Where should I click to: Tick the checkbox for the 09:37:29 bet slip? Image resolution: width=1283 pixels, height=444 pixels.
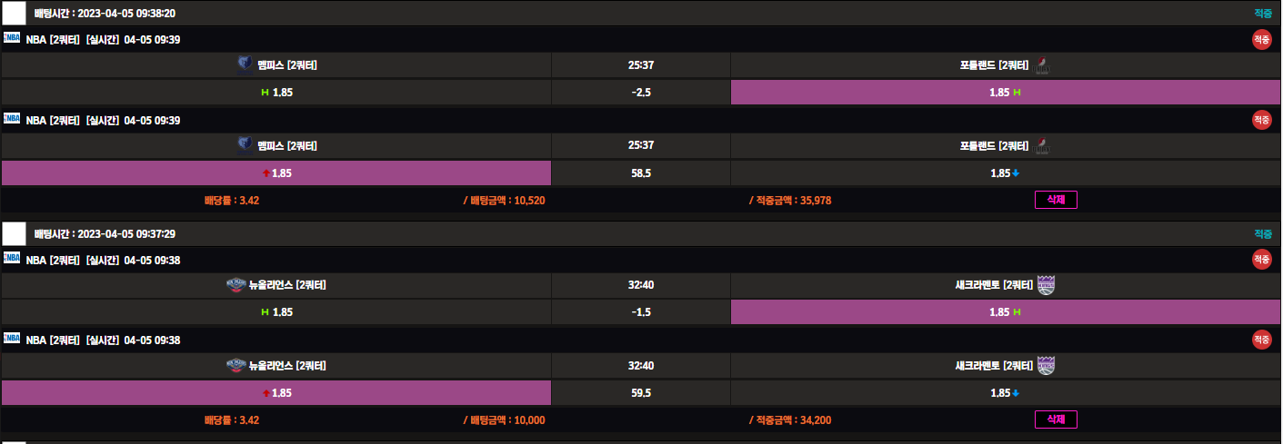(15, 234)
